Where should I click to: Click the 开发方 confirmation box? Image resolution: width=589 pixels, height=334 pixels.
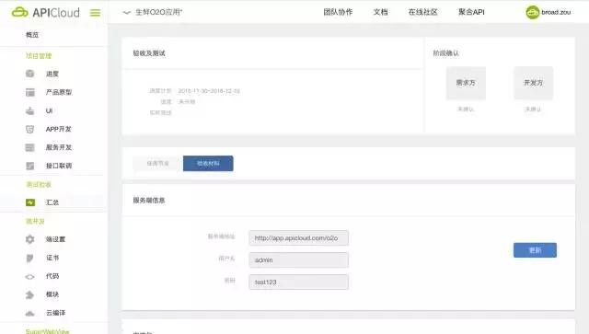[534, 83]
